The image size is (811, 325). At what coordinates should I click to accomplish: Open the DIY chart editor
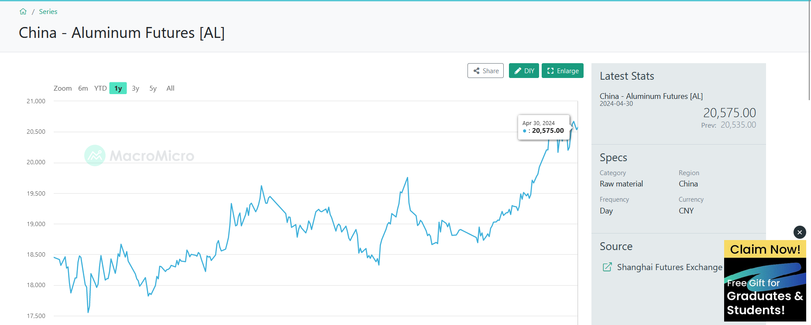524,71
